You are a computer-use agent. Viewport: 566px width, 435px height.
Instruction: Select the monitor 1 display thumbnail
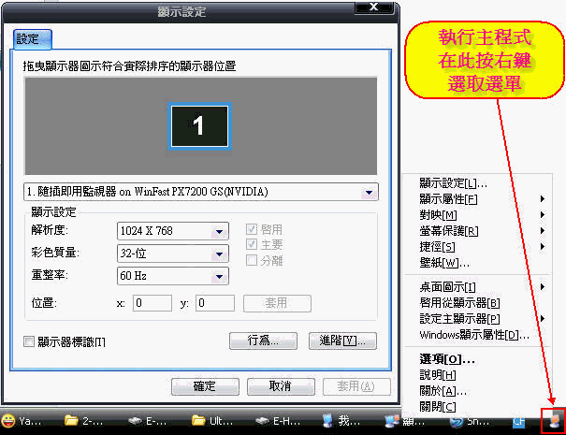click(x=198, y=126)
